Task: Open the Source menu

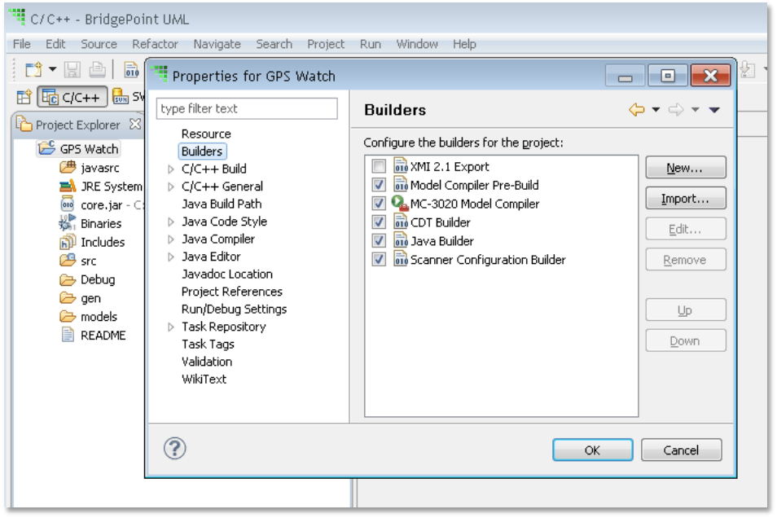Action: 99,44
